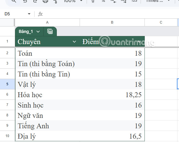The height and width of the screenshot is (142, 179).
Task: Click the Địa lý cell
Action: pos(47,136)
